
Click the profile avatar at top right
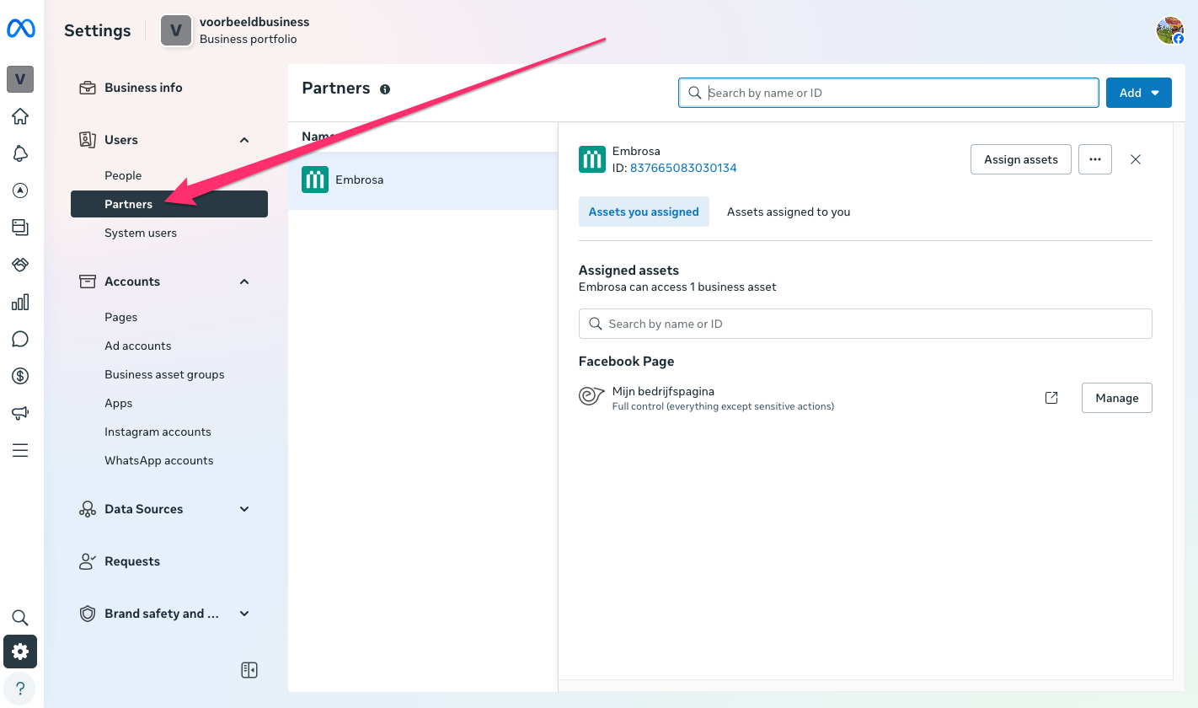[1170, 30]
